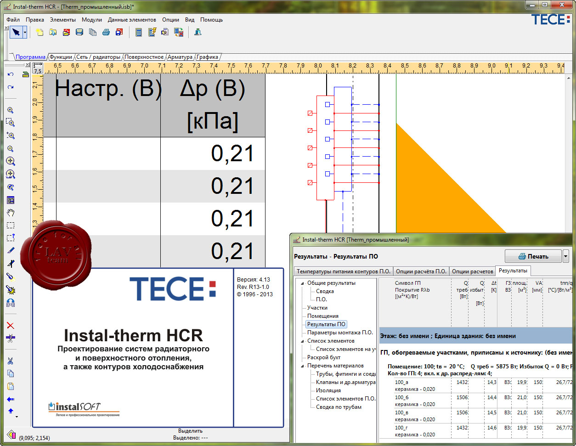
Task: Click the blue left arrow icon
Action: 11,399
